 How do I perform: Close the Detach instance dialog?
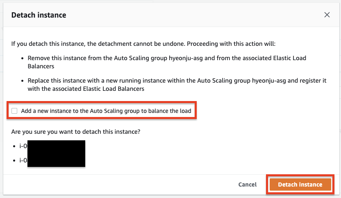327,15
